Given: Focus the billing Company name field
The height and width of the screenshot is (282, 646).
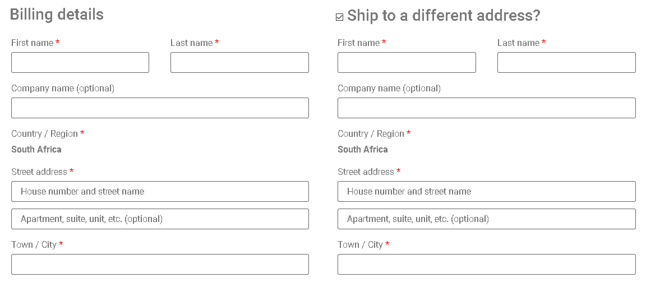Looking at the screenshot, I should click(160, 108).
